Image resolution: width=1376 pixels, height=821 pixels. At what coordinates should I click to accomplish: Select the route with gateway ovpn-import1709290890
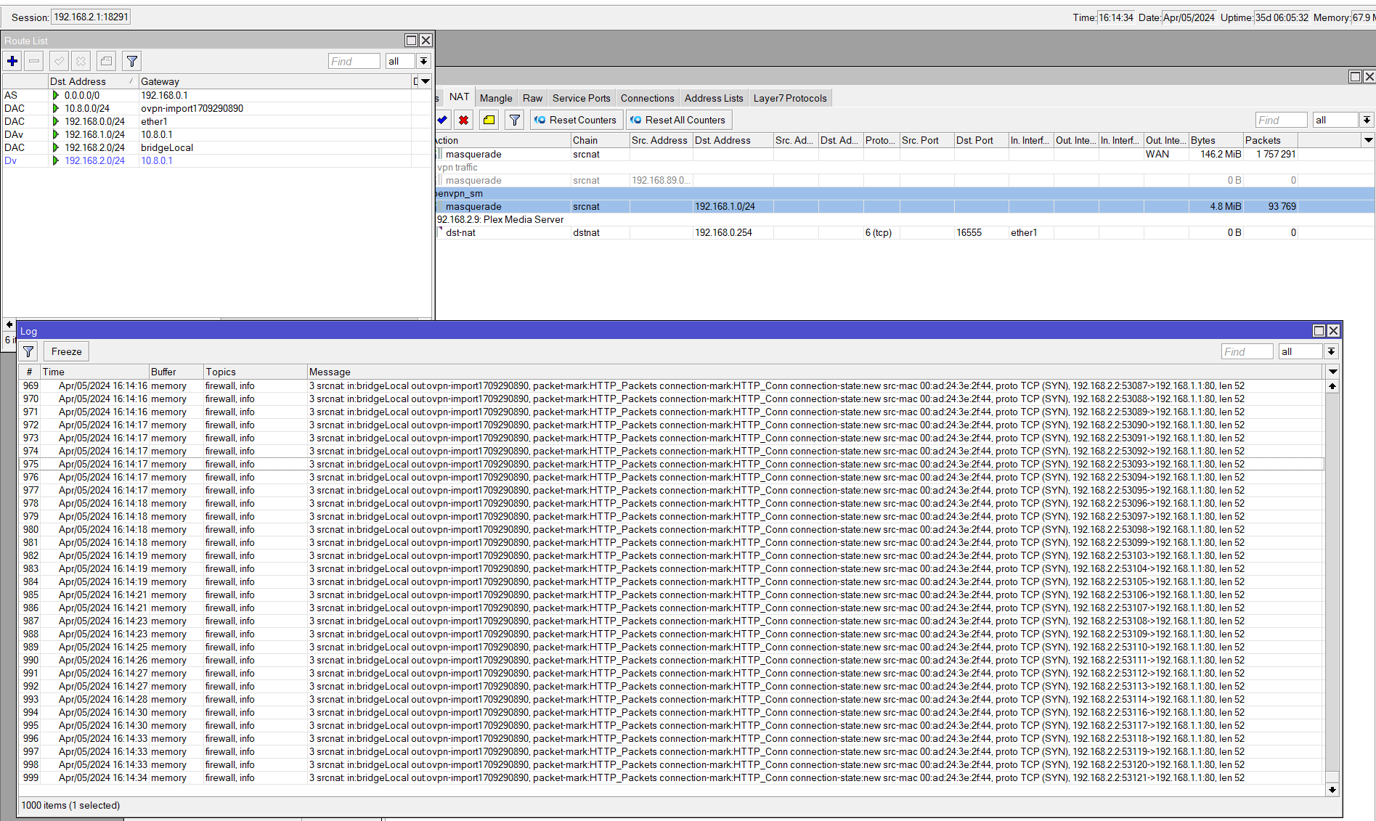[x=216, y=108]
